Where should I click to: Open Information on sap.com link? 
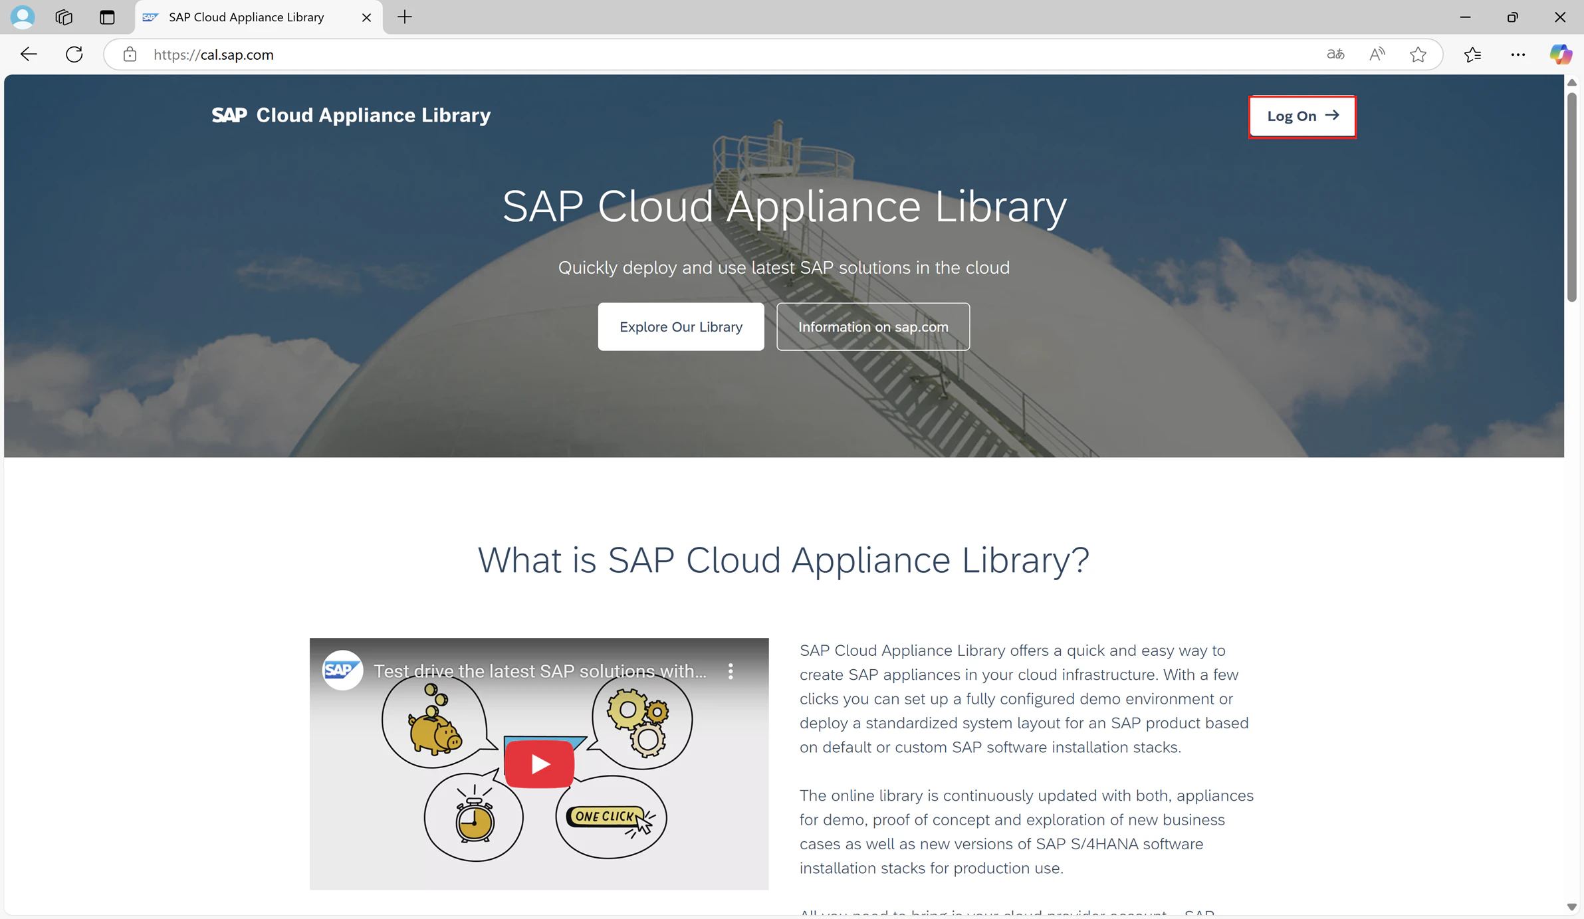[873, 327]
